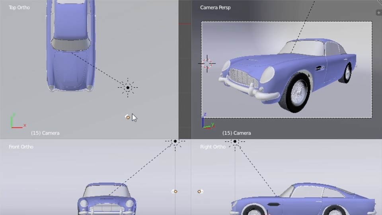This screenshot has height=215, width=382.
Task: Click the Right Ortho viewport label
Action: click(212, 147)
